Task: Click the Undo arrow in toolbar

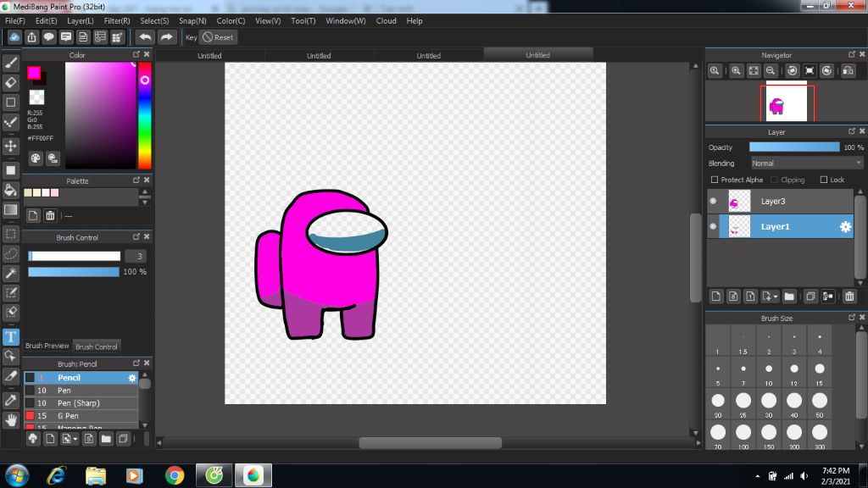Action: [x=146, y=37]
